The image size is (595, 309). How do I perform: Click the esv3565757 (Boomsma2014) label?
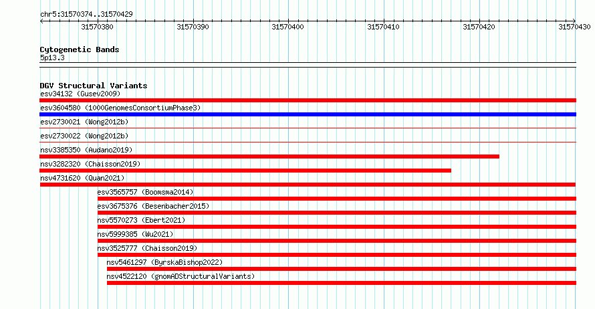pos(145,192)
